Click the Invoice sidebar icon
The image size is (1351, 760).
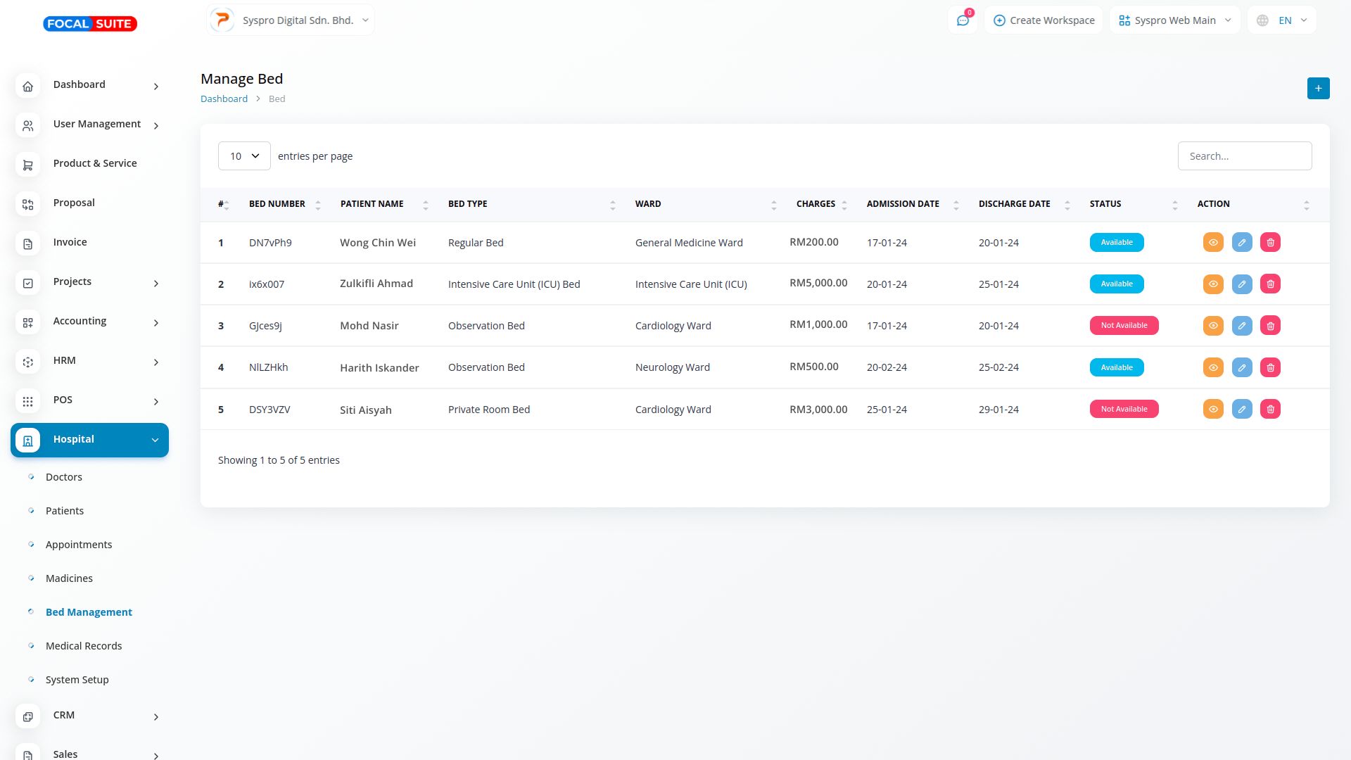pos(28,243)
